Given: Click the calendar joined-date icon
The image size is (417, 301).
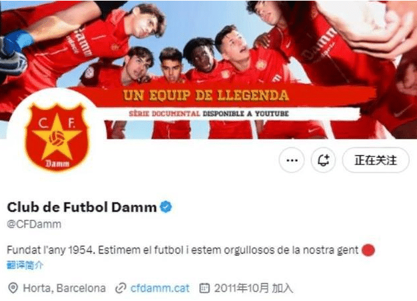Looking at the screenshot, I should click(x=205, y=288).
